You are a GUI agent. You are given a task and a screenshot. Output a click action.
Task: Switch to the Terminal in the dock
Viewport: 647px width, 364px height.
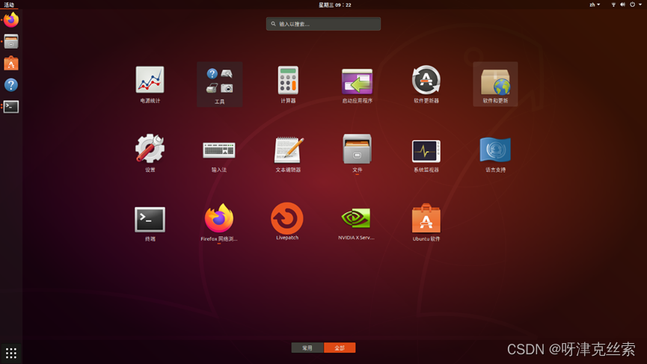[11, 107]
